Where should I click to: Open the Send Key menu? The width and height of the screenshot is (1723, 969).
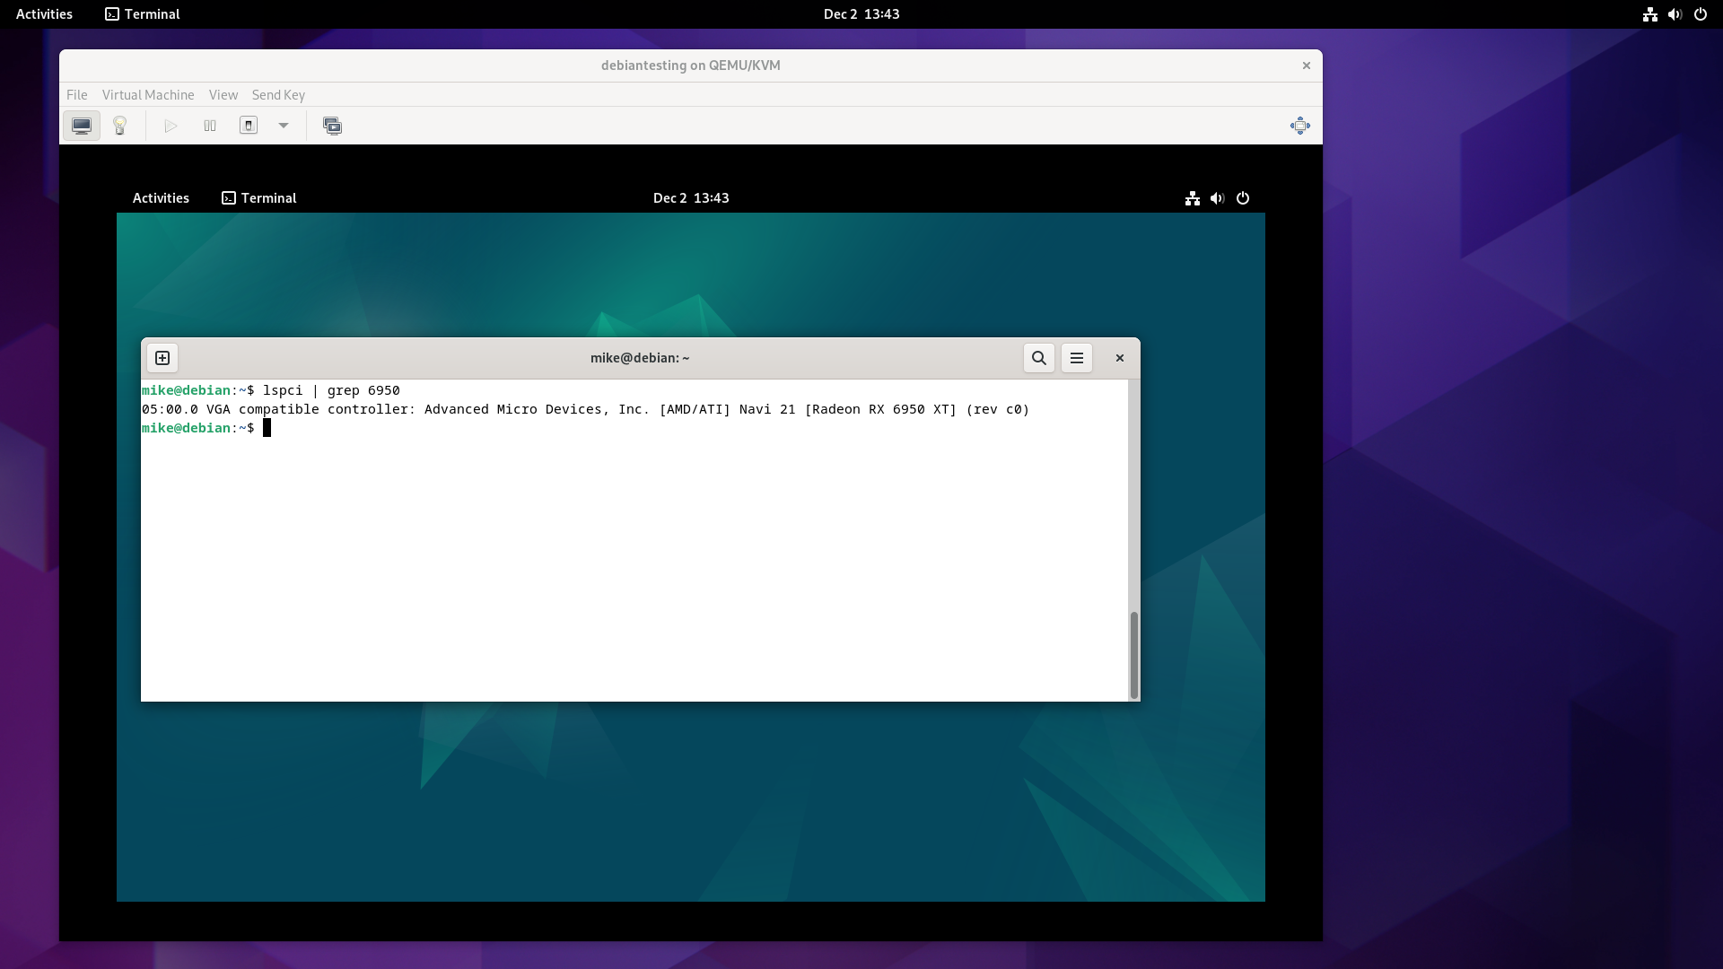(278, 95)
